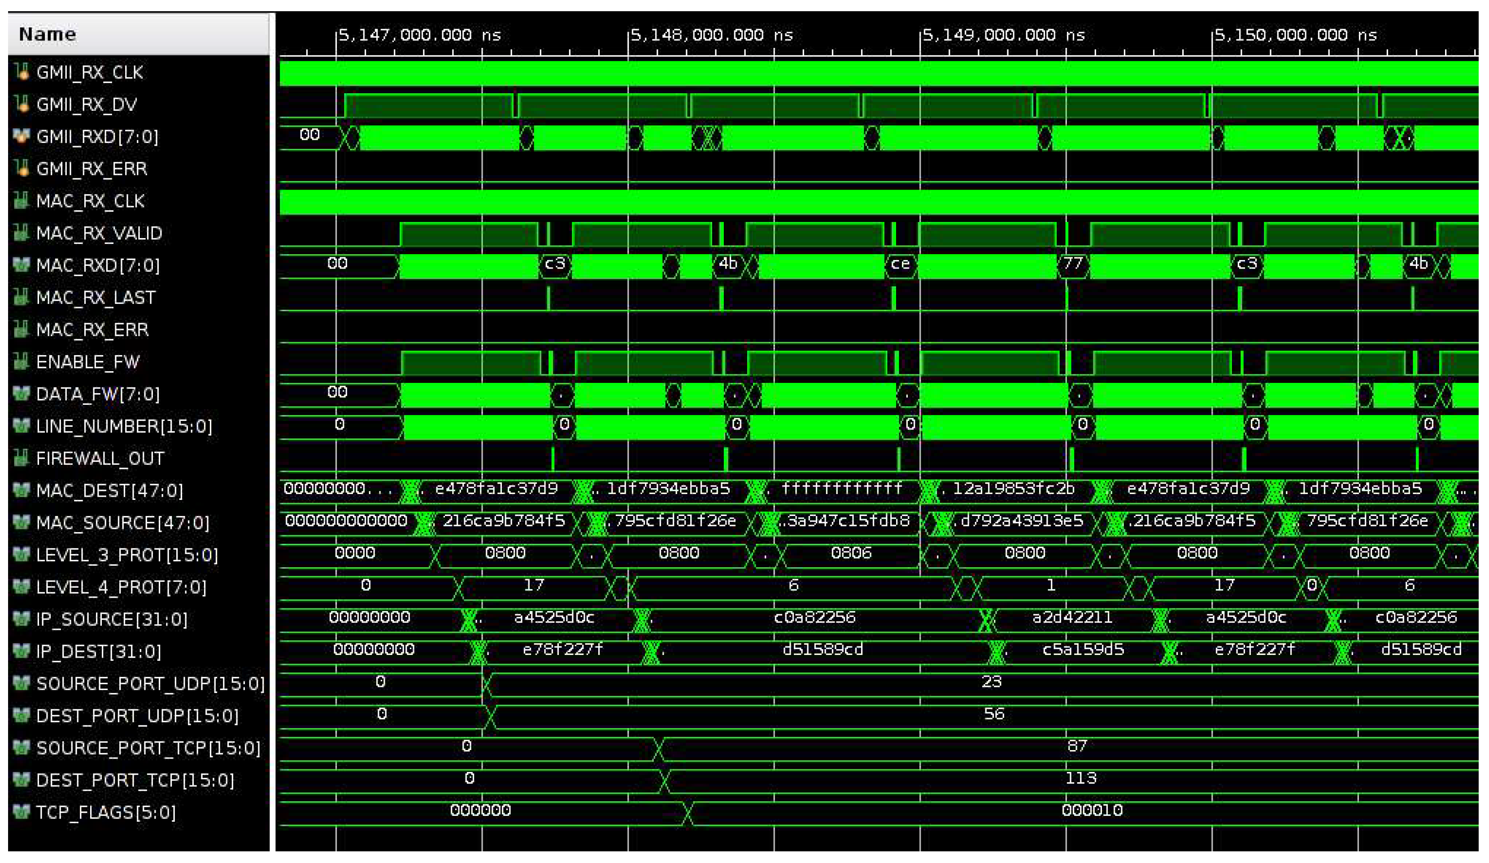Click the ffffffffffff value in MAC_DEST waveform
The image size is (1489, 863).
(x=841, y=489)
